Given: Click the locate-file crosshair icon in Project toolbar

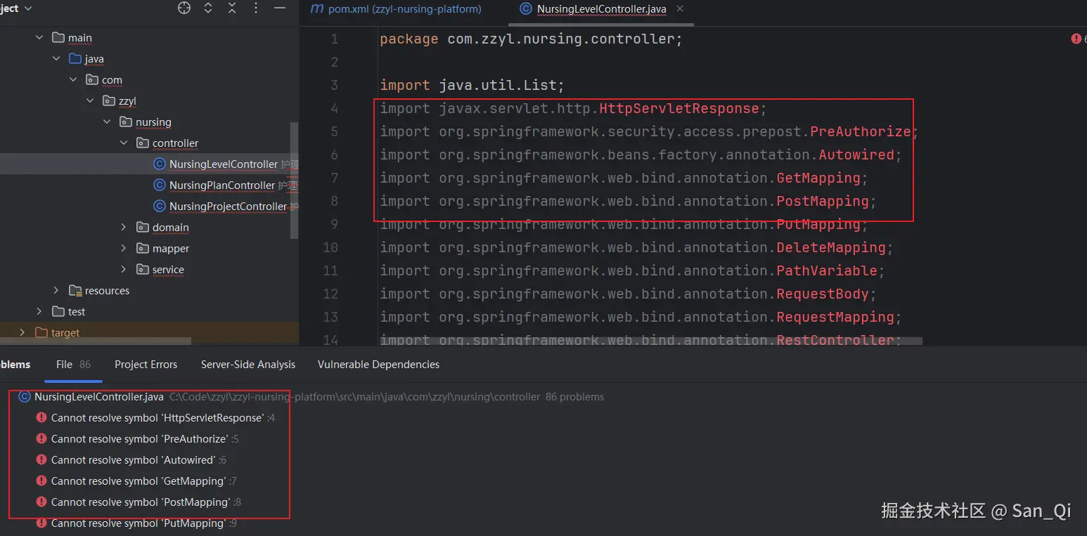Looking at the screenshot, I should coord(184,8).
